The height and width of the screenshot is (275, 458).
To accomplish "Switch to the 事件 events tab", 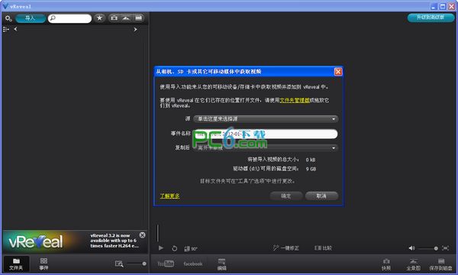I will coord(44,264).
